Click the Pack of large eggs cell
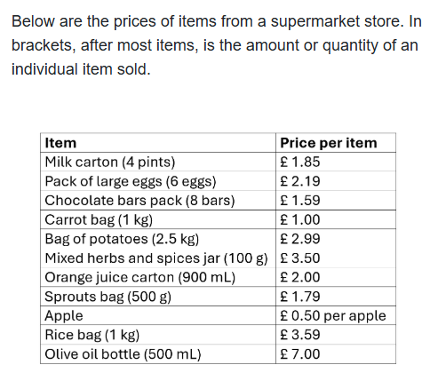The height and width of the screenshot is (373, 422). (x=158, y=181)
